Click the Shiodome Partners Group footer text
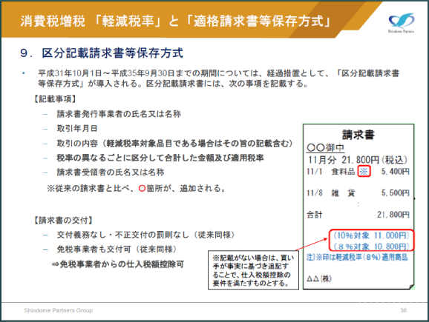The image size is (429, 322). tap(59, 310)
